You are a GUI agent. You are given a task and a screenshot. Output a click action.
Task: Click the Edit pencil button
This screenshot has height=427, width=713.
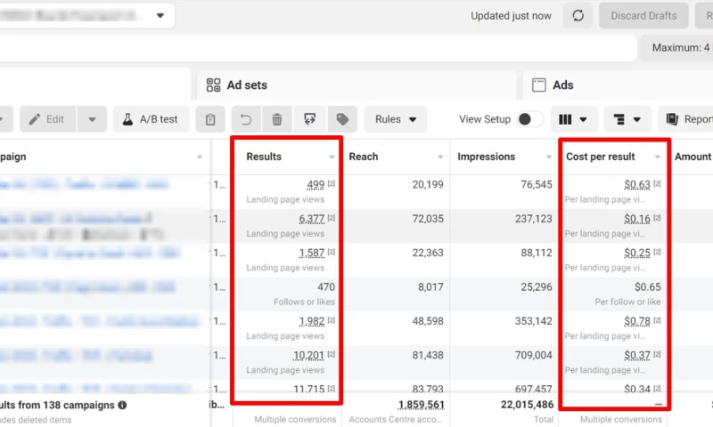(47, 119)
